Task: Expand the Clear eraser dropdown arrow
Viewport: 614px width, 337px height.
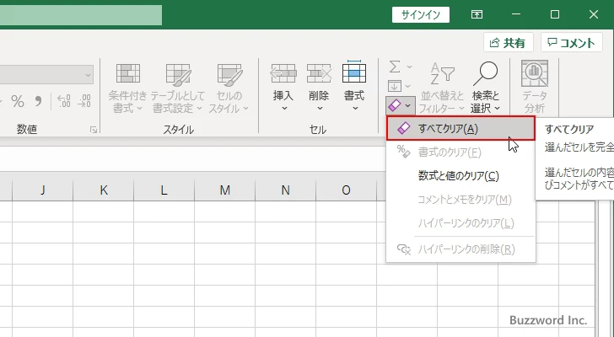Action: [408, 105]
